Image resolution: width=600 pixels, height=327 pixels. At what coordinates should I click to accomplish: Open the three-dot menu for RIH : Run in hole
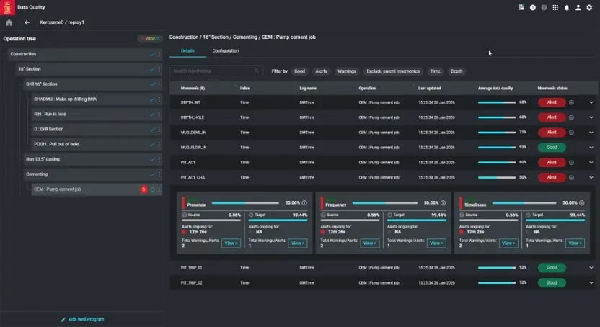159,115
